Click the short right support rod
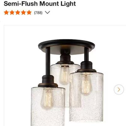This screenshot has height=126, width=126. point(86,54)
